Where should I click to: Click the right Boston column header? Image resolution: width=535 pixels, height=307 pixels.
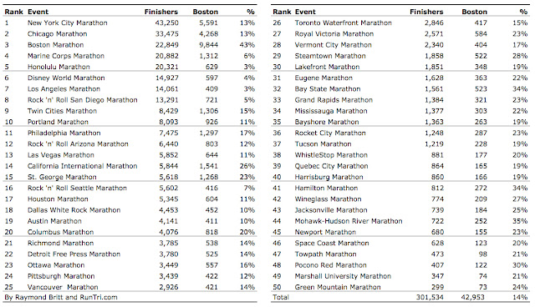coord(474,12)
